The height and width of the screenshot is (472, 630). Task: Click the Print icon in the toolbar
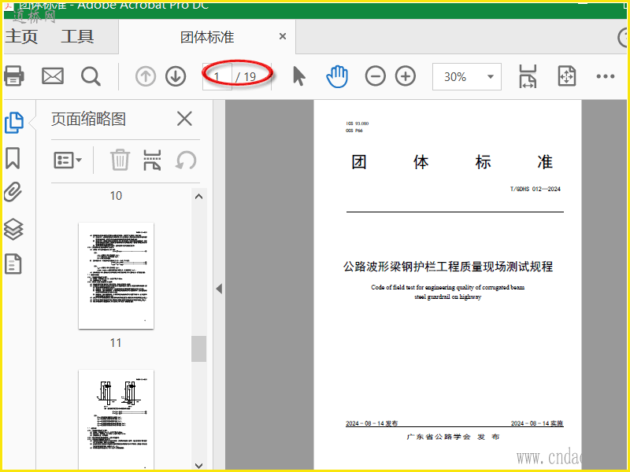13,76
